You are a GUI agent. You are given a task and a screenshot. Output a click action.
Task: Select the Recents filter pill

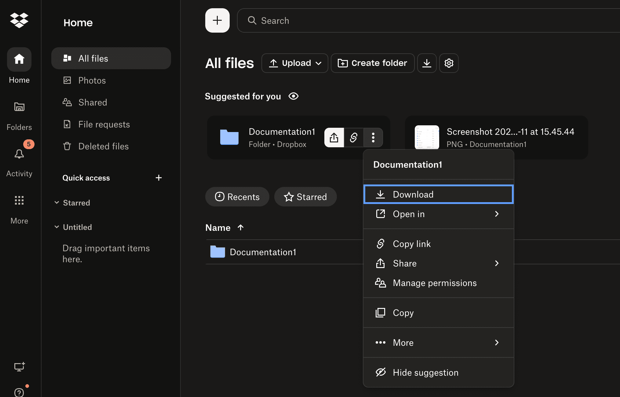(237, 197)
